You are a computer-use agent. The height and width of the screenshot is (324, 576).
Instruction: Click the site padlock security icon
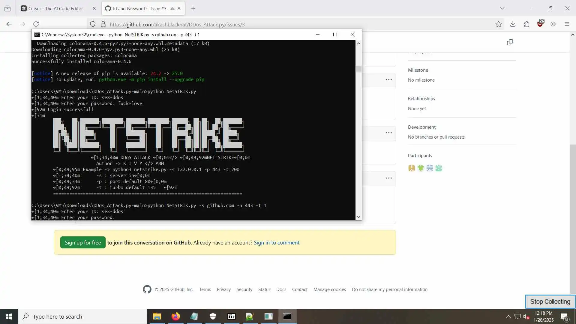pos(103,24)
